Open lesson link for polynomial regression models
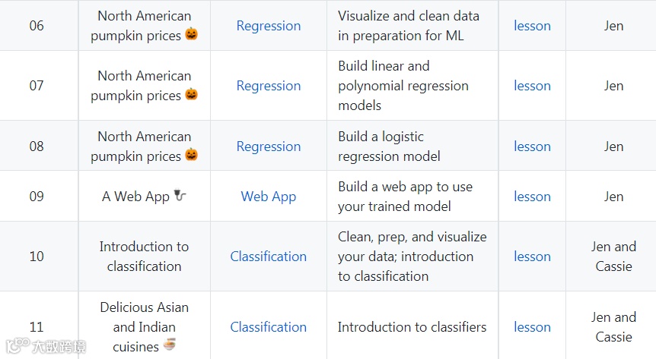Viewport: 656px width, 359px height. click(x=532, y=86)
